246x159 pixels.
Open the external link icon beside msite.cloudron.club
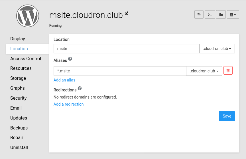tap(127, 13)
